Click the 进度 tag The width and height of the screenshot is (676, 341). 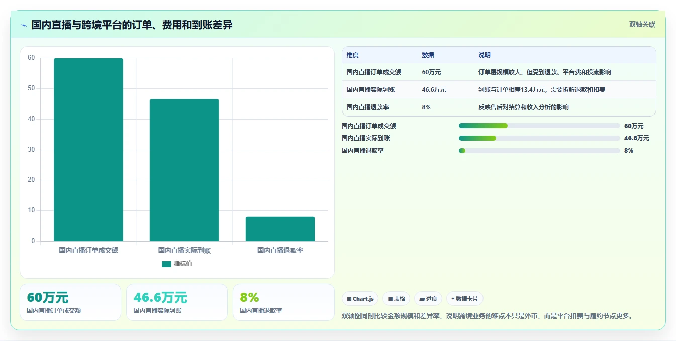[428, 299]
